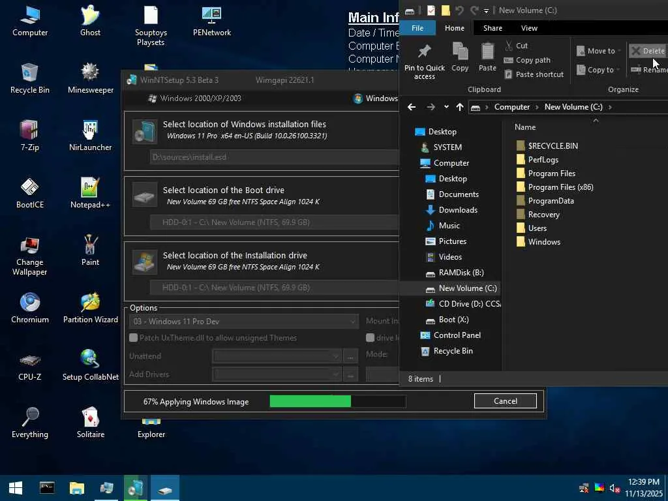
Task: Launch the Everything search desktop icon
Action: (x=30, y=423)
